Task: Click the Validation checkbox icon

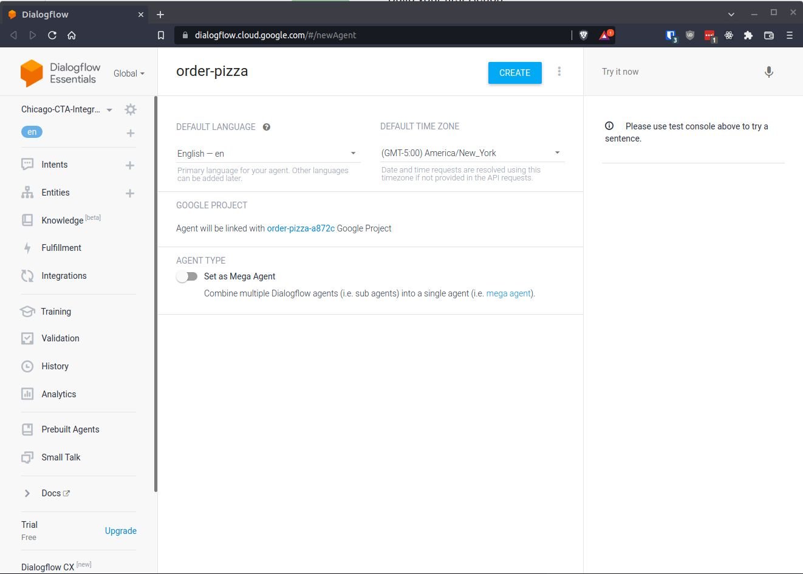Action: point(27,338)
